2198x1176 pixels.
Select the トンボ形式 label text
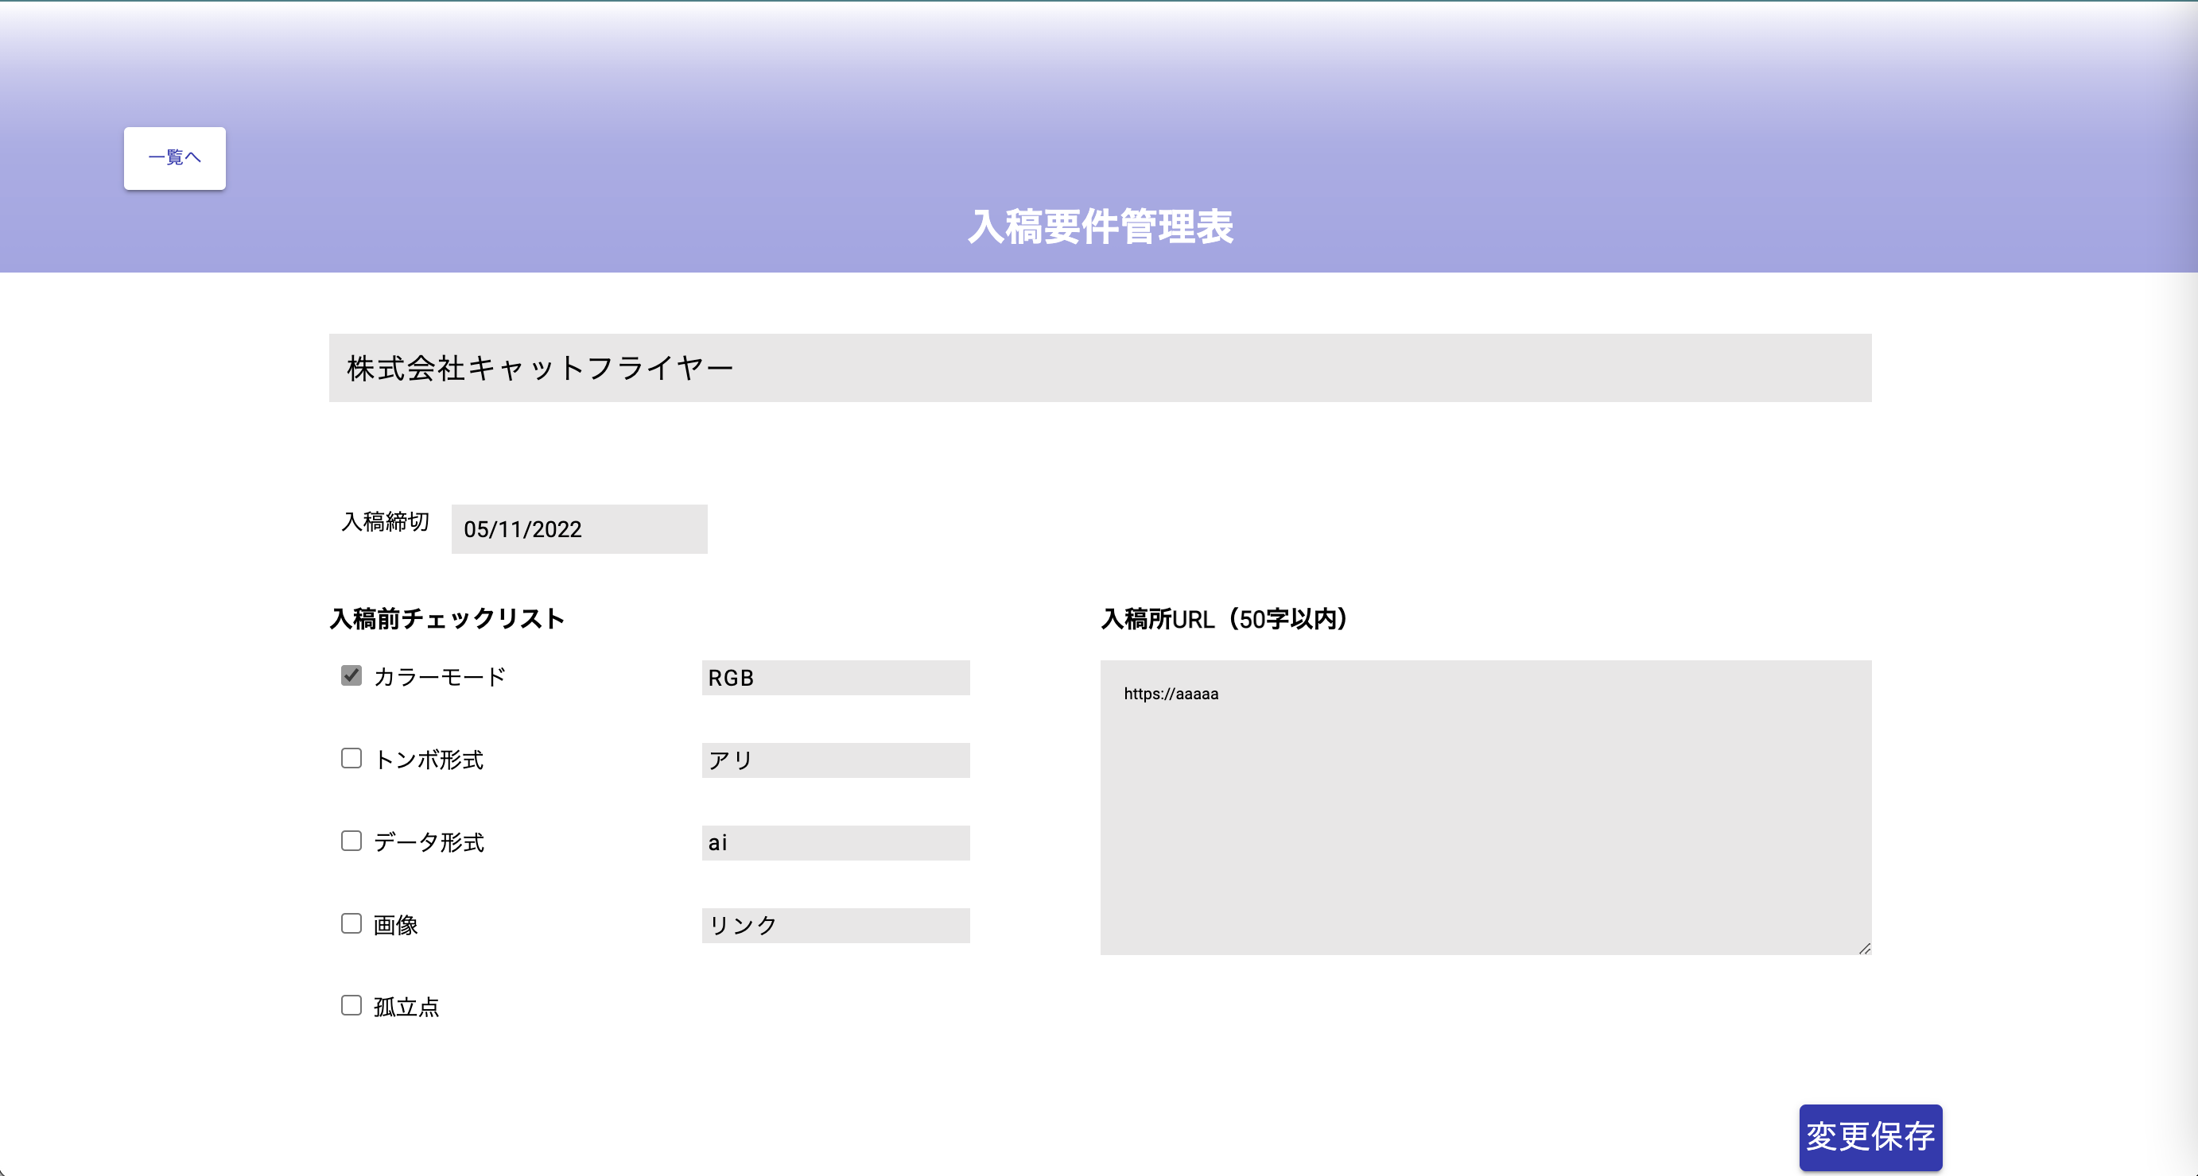tap(429, 759)
